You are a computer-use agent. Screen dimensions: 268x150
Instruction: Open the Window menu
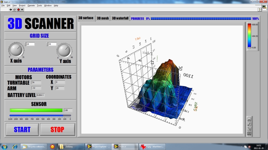coord(48,5)
